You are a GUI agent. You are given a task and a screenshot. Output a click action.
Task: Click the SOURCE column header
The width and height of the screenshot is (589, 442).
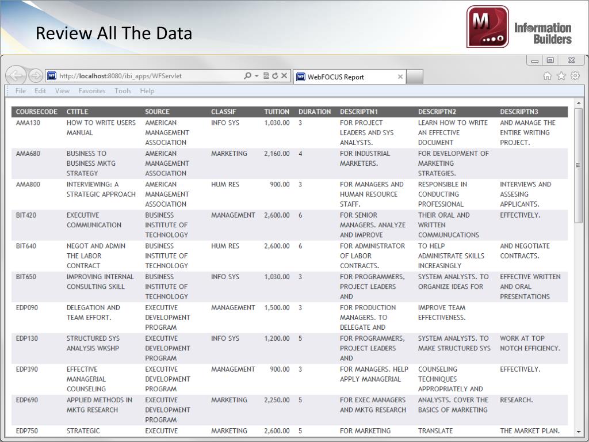click(158, 112)
